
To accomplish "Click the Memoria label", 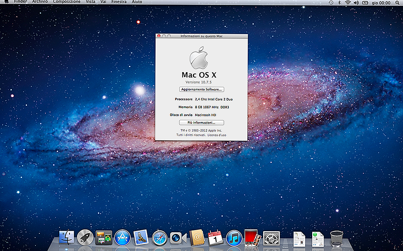I will [185, 107].
